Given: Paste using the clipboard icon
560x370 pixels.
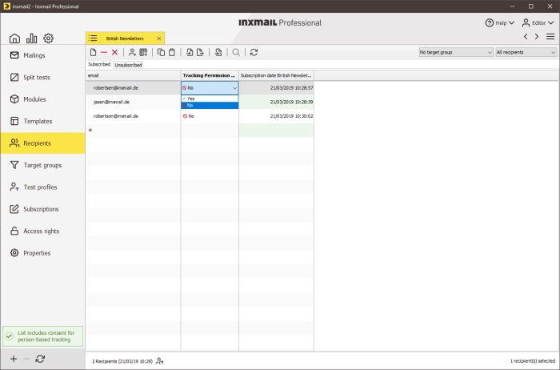Looking at the screenshot, I should 172,53.
